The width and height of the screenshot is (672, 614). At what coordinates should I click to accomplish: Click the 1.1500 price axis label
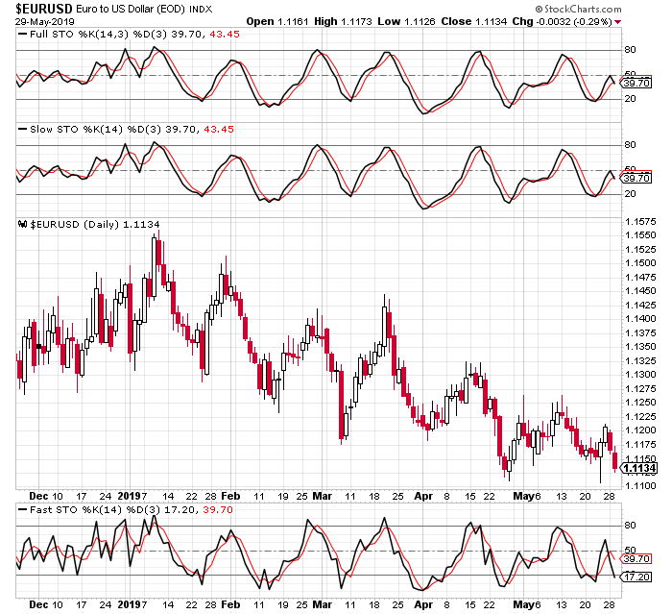click(640, 263)
